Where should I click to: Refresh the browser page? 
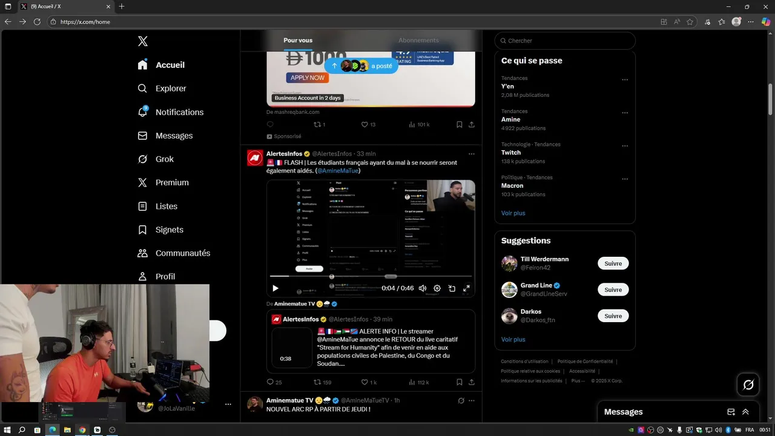click(37, 22)
